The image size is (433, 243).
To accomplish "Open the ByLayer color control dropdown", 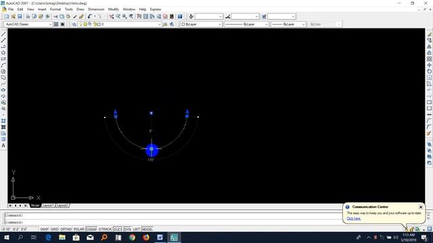I will point(201,24).
